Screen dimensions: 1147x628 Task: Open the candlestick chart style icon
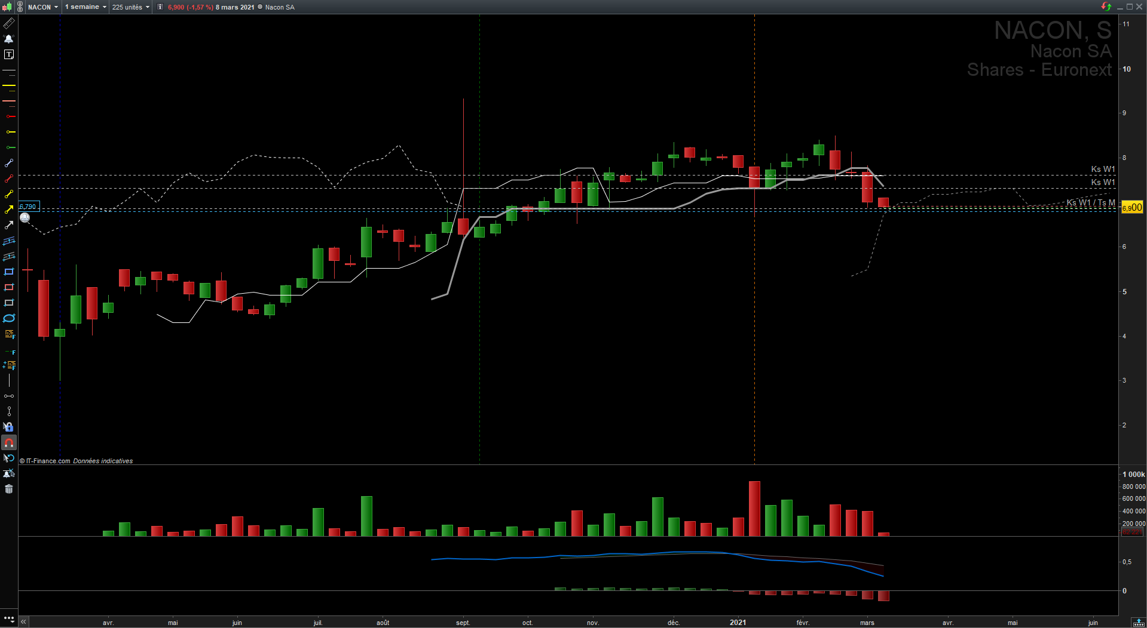[x=7, y=7]
